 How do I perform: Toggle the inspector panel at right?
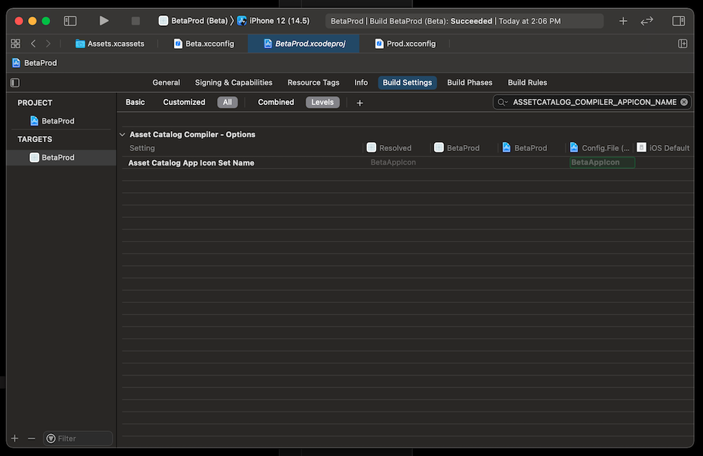tap(678, 21)
